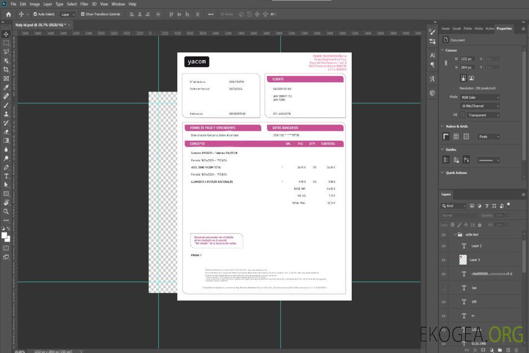Click the canvas Height input field
529x353 pixels.
click(467, 68)
